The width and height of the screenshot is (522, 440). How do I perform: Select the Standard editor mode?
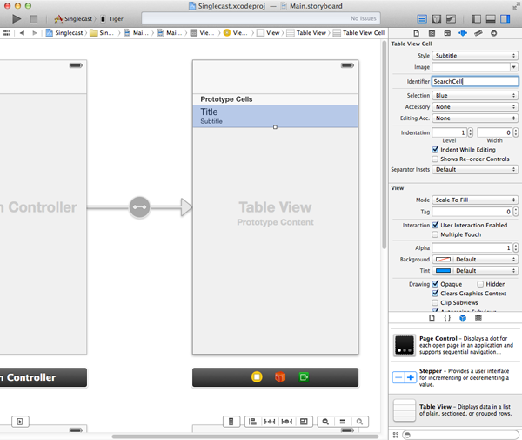(x=422, y=19)
